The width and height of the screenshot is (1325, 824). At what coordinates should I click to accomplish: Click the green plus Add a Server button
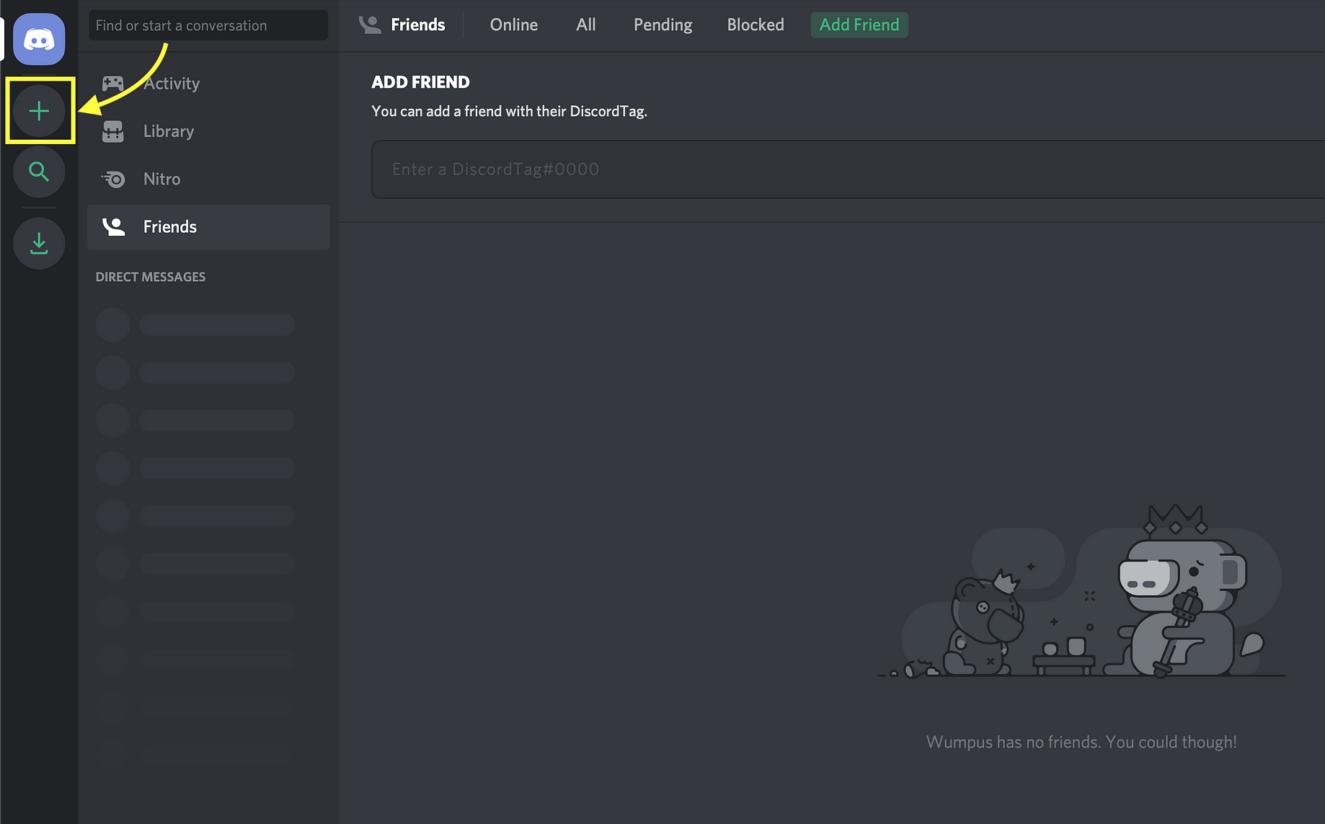click(39, 111)
